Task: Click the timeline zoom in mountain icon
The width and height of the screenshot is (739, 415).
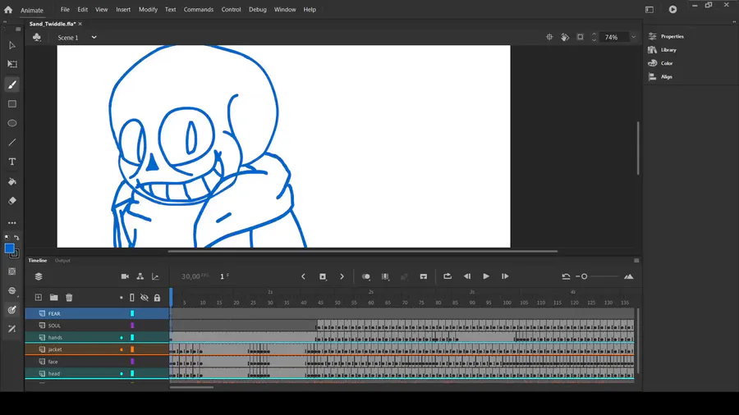Action: point(629,276)
